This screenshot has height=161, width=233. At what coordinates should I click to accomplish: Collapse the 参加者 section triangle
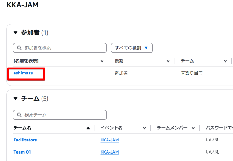15,33
